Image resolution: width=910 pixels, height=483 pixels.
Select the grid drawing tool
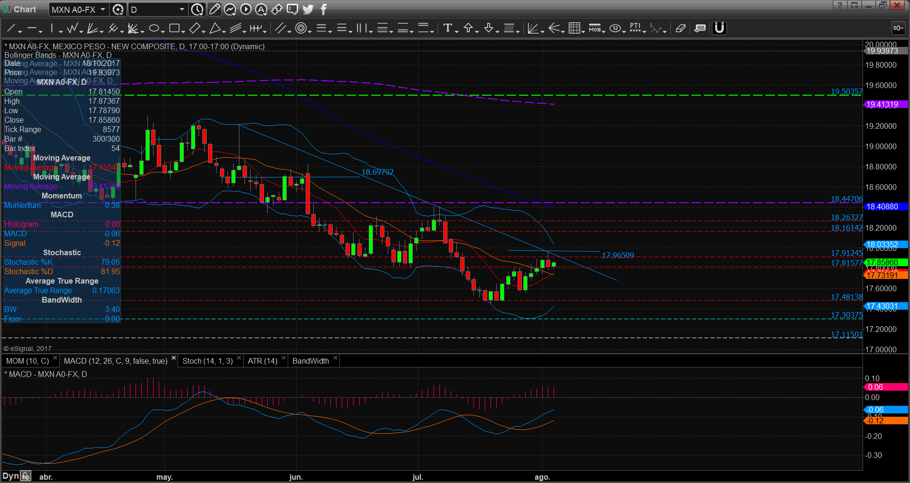574,28
